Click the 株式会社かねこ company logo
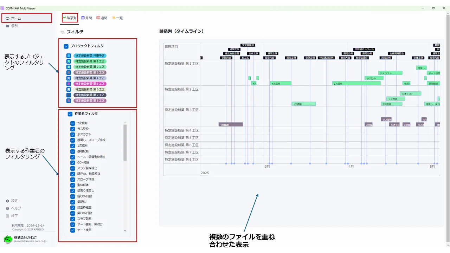This screenshot has width=450, height=253. click(8, 239)
